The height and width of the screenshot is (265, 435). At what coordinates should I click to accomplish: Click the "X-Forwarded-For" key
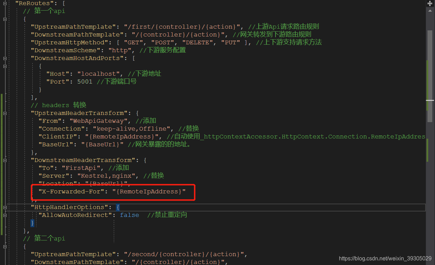[72, 191]
